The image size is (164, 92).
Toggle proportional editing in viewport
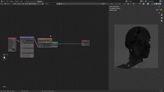point(134,4)
